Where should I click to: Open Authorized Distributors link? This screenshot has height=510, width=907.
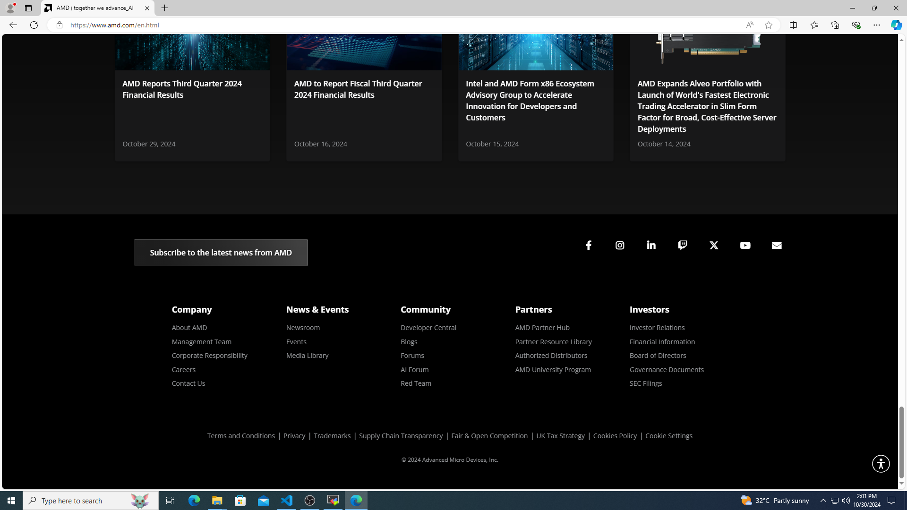[x=551, y=356]
